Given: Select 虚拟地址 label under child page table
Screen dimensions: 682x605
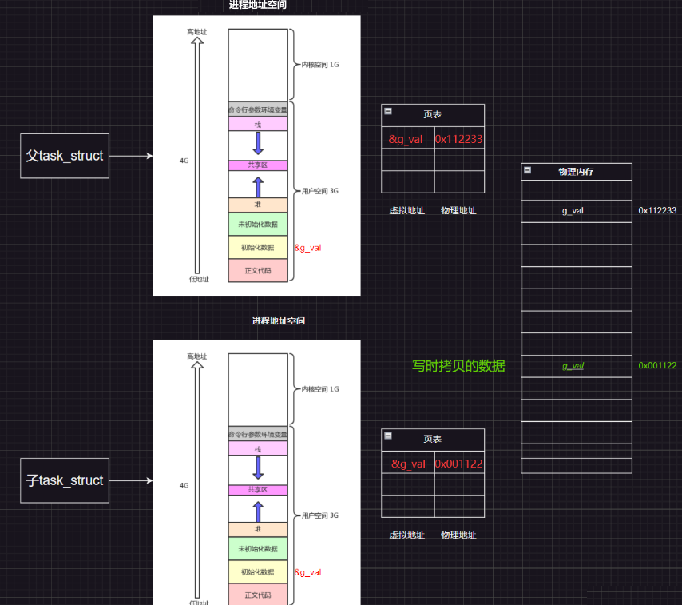Looking at the screenshot, I should click(x=406, y=535).
